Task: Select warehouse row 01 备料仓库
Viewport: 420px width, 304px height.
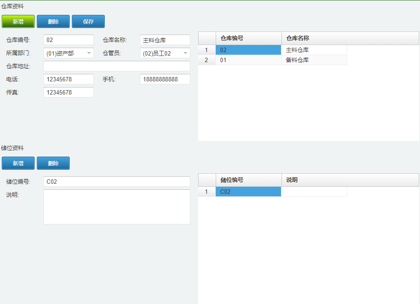Action: coord(273,60)
